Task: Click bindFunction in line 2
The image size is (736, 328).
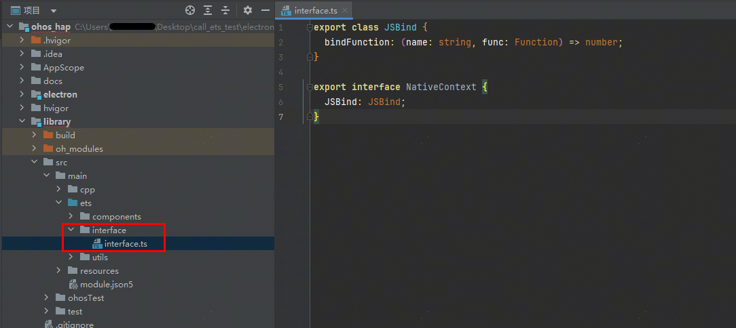Action: (x=357, y=43)
